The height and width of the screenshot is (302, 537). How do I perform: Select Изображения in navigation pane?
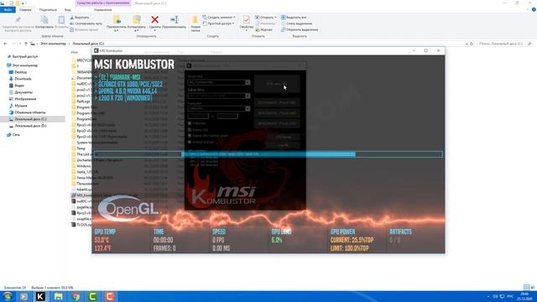point(25,99)
